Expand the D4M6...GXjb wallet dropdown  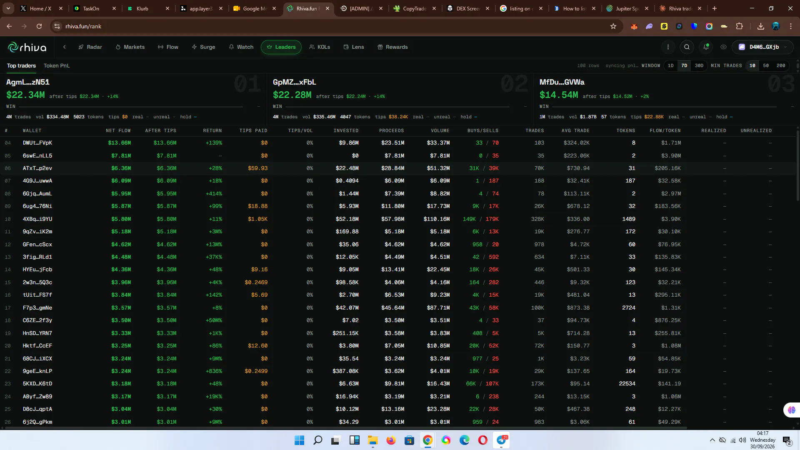click(762, 47)
